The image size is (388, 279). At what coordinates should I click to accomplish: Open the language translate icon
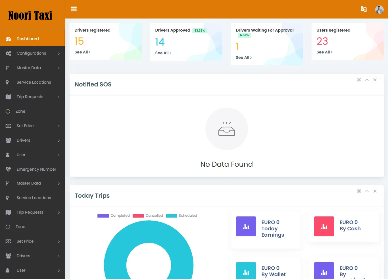(364, 9)
